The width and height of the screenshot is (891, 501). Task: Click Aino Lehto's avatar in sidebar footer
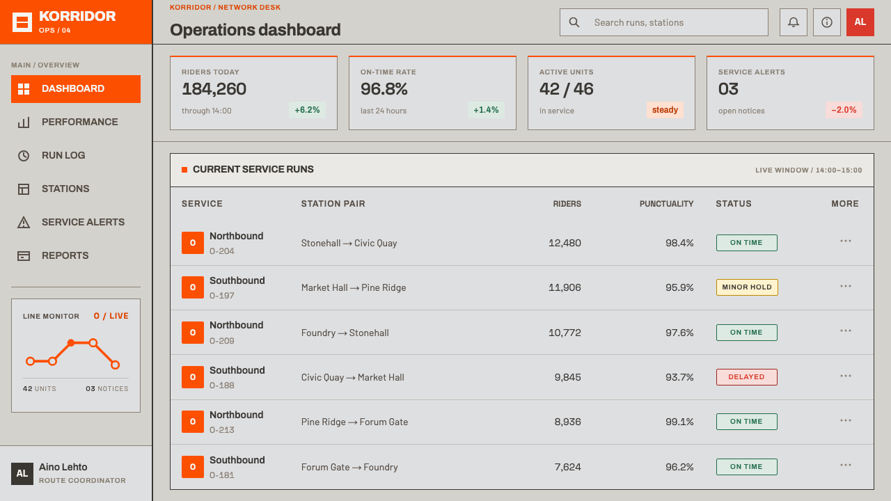[x=22, y=474]
